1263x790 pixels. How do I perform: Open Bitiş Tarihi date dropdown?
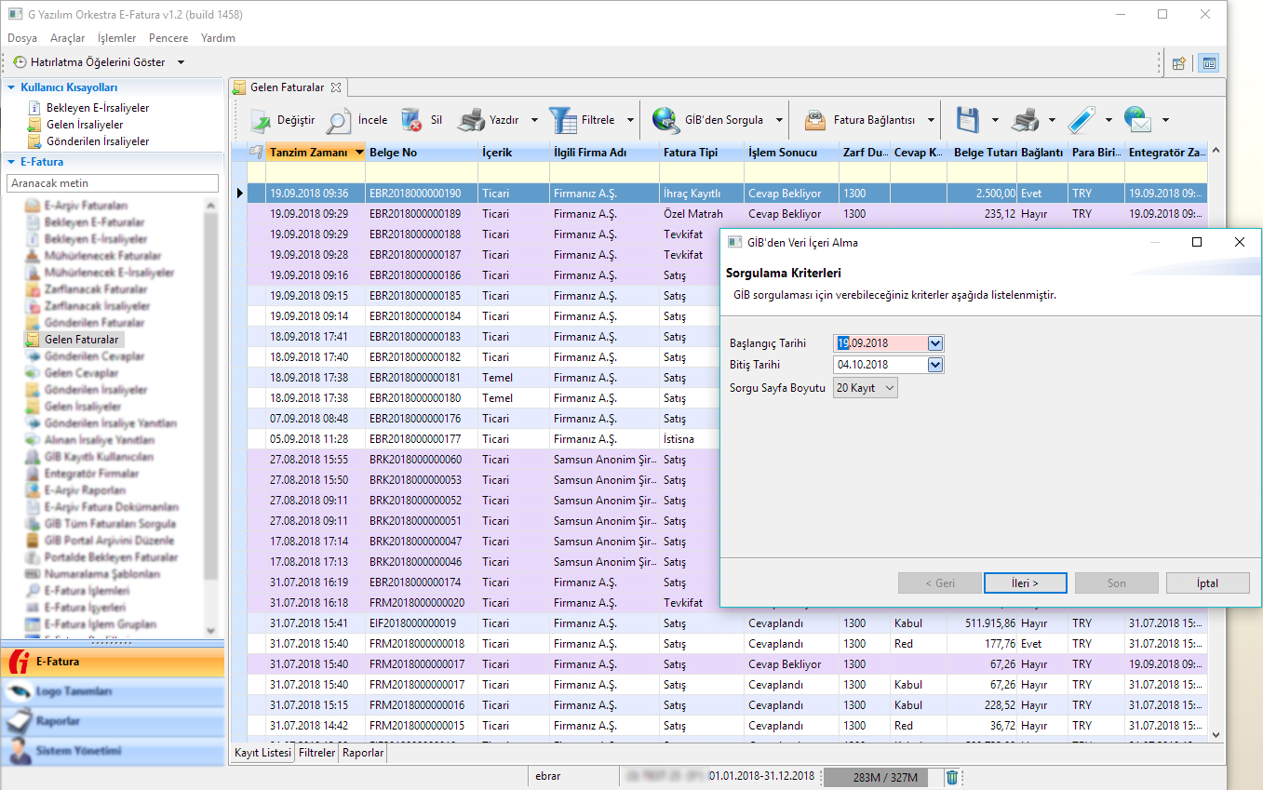coord(935,365)
